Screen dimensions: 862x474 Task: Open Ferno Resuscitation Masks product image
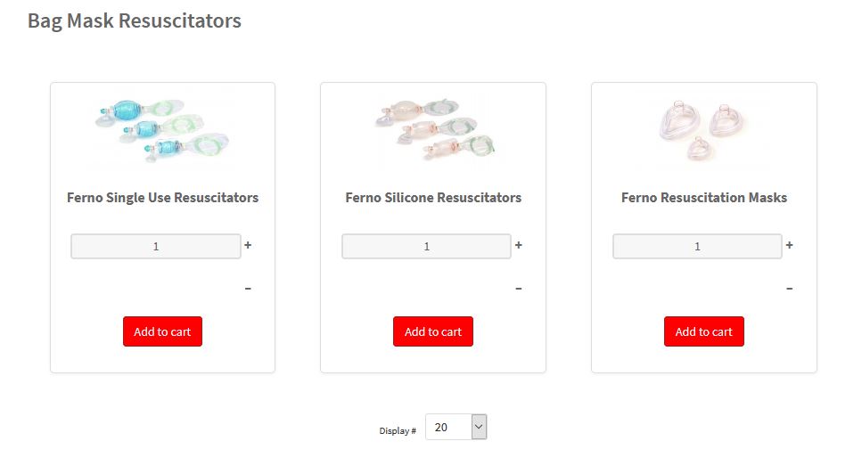[703, 129]
